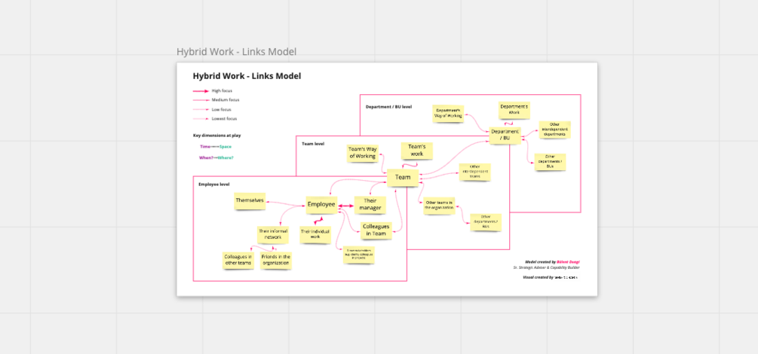The height and width of the screenshot is (354, 758).
Task: Select the 'Colleagues in Team' sticky note
Action: coord(375,230)
